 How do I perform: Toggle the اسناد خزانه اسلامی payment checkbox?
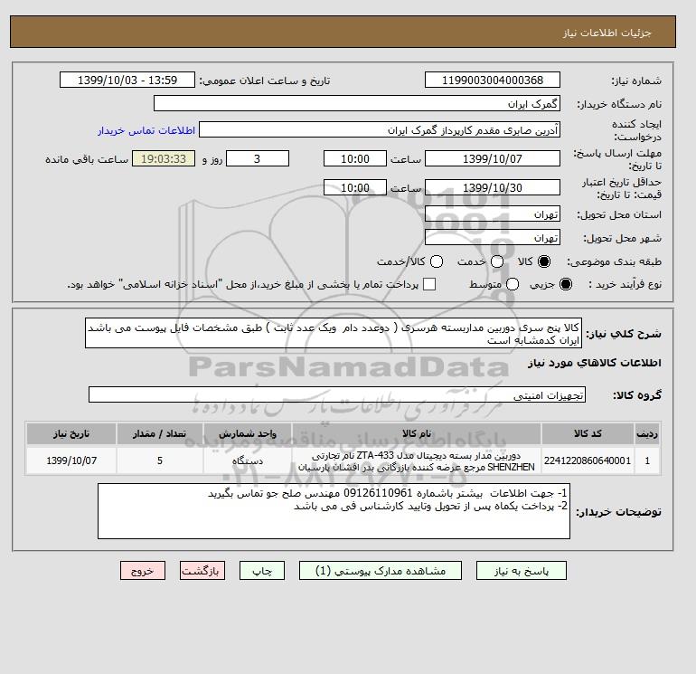[429, 284]
